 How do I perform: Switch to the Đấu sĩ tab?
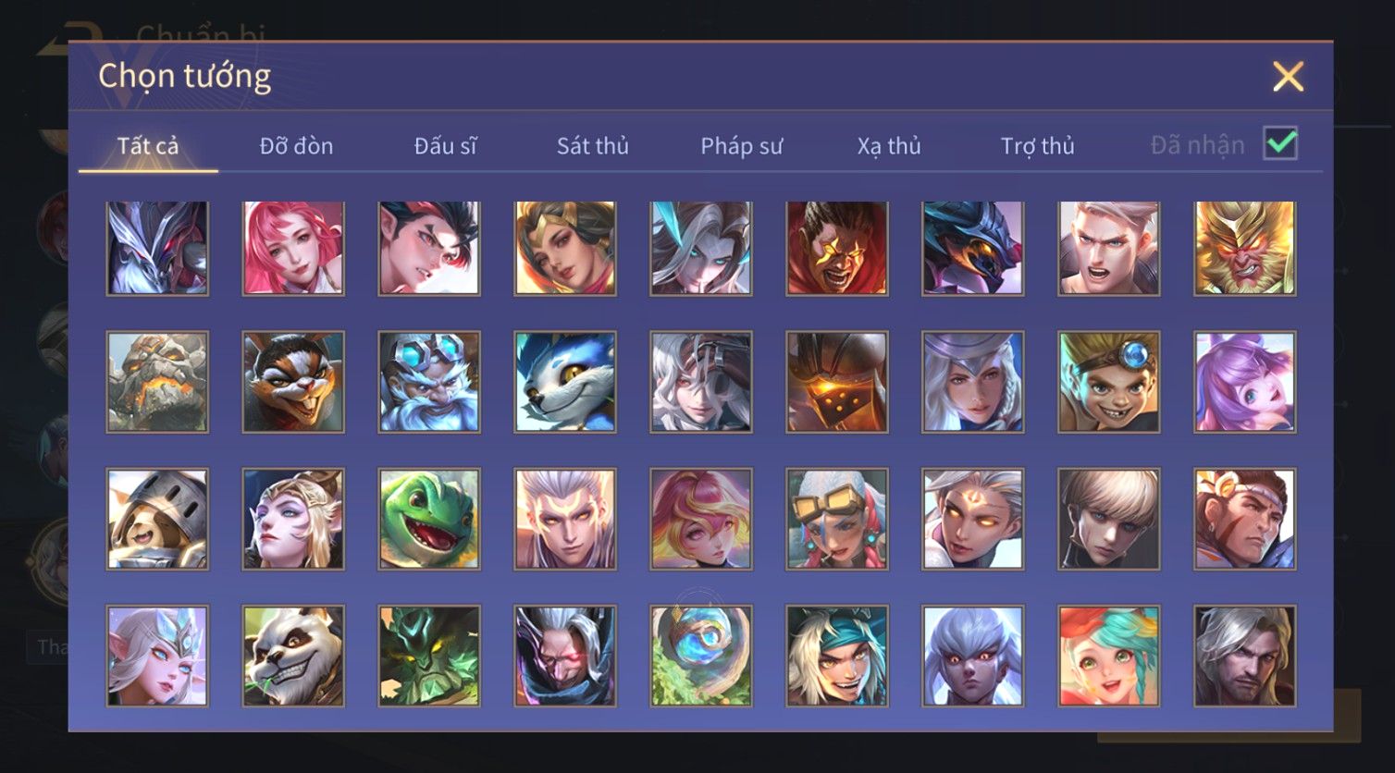445,145
